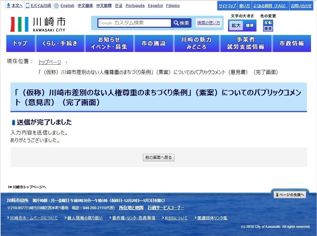Reset text size with 標準 button

[249, 26]
